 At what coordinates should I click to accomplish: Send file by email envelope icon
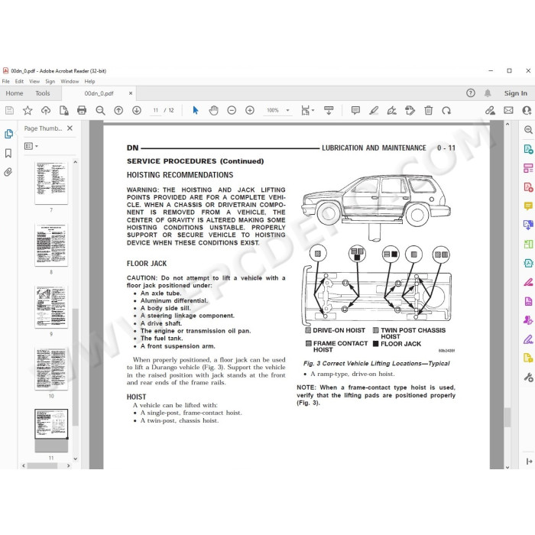(x=508, y=110)
